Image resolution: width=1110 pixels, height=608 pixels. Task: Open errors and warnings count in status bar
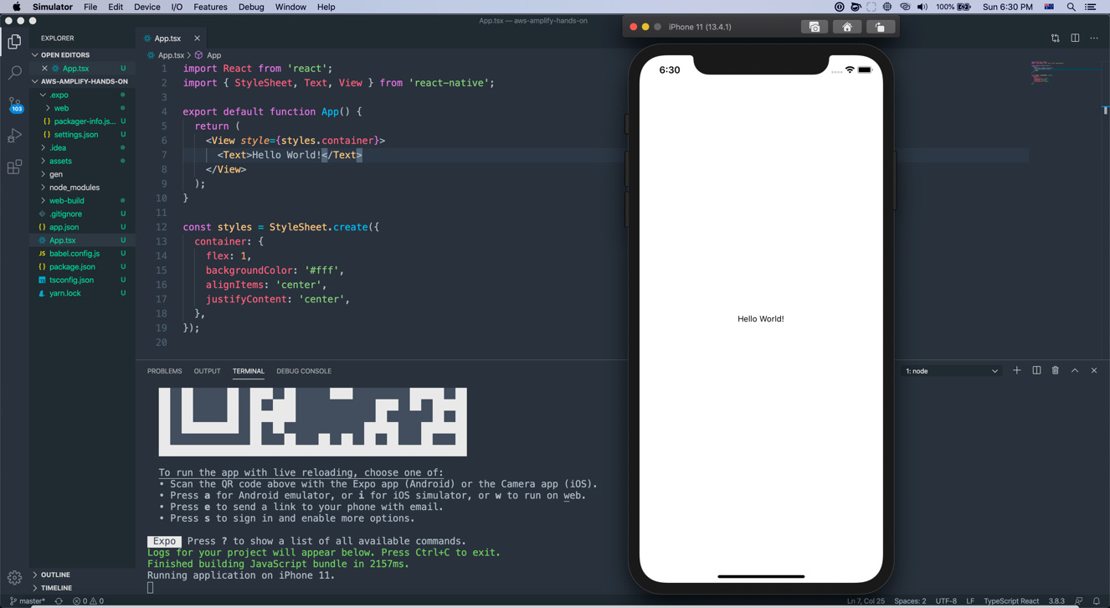coord(88,600)
